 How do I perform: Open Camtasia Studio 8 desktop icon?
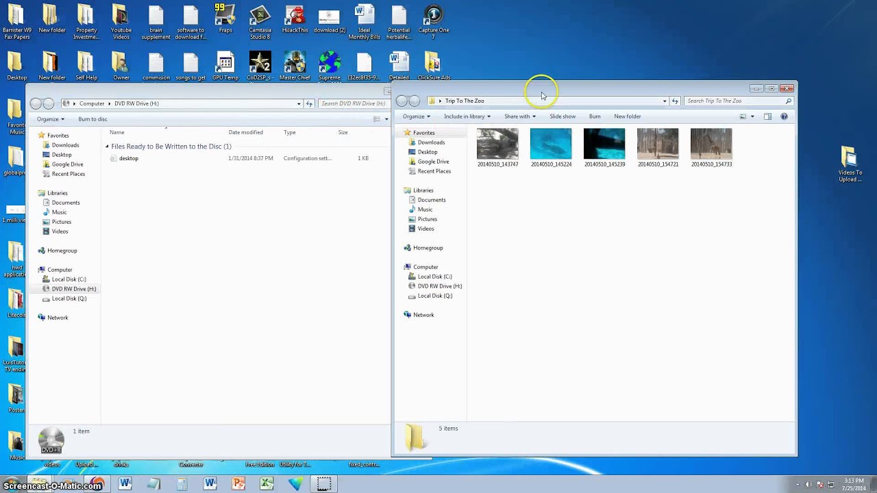260,22
